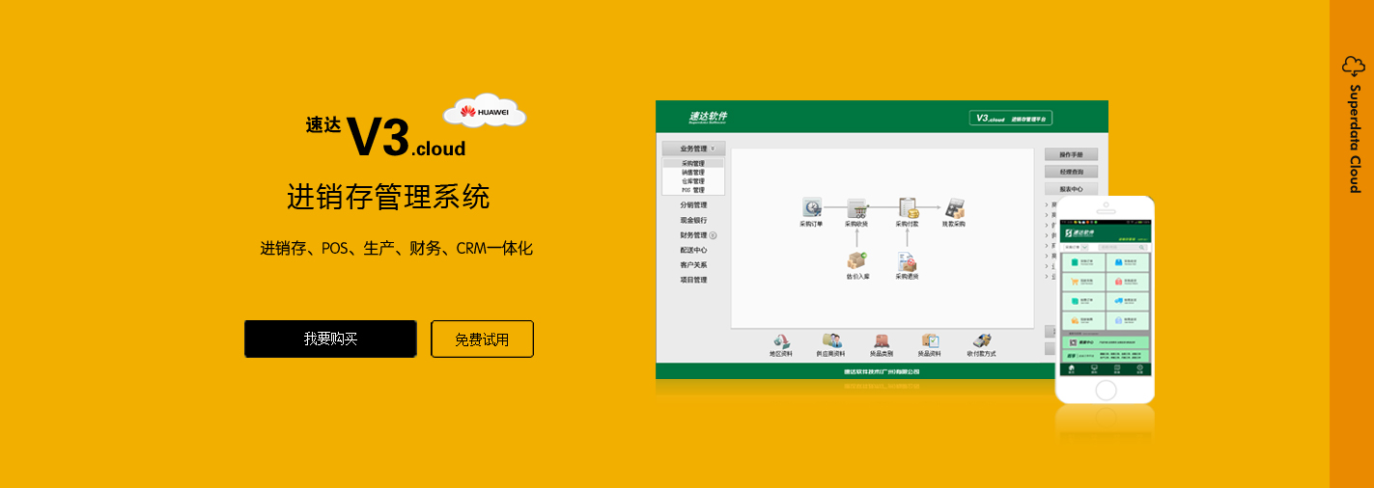Click the 速达 V3.cloud product logo

pos(386,135)
